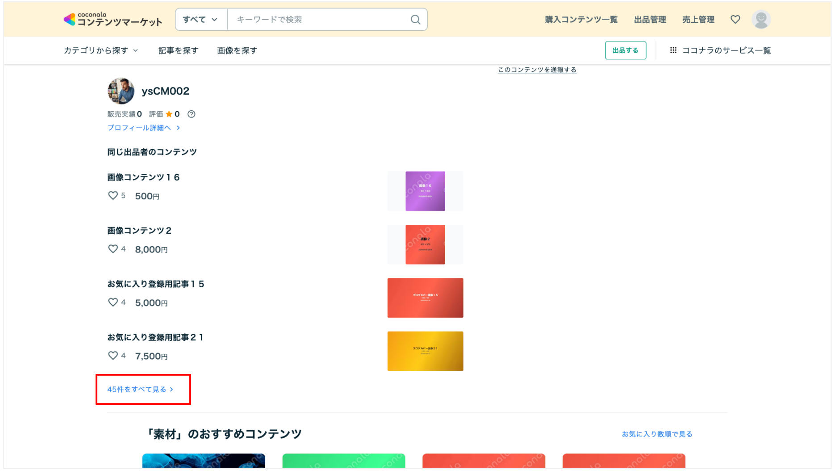The image size is (835, 472).
Task: Go to 記事を探す
Action: pos(178,50)
